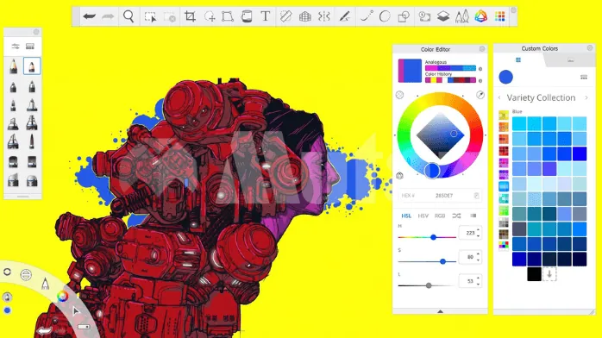Copy the HEX code with clipboard icon
This screenshot has width=602, height=338.
(x=476, y=196)
